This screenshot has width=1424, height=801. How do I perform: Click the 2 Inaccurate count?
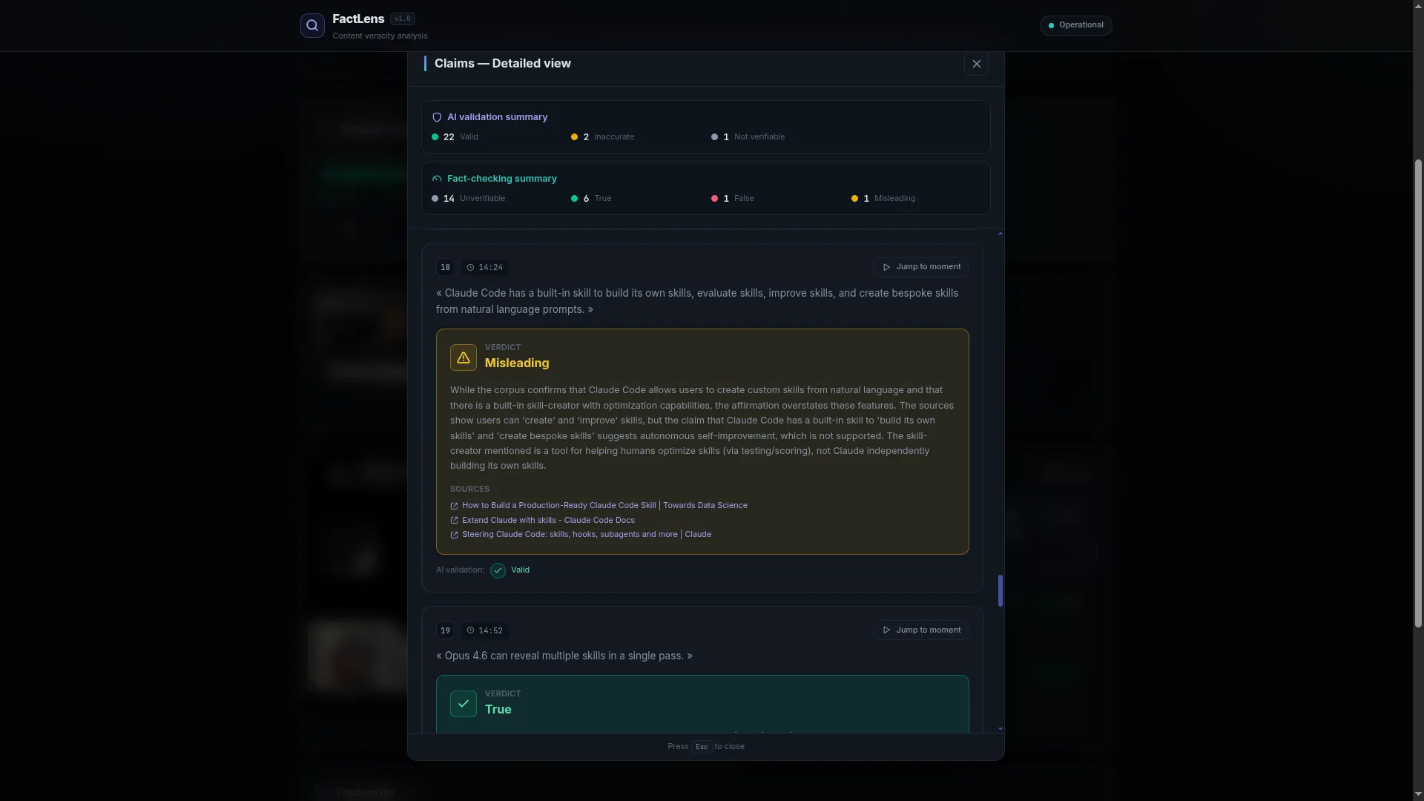pyautogui.click(x=602, y=137)
